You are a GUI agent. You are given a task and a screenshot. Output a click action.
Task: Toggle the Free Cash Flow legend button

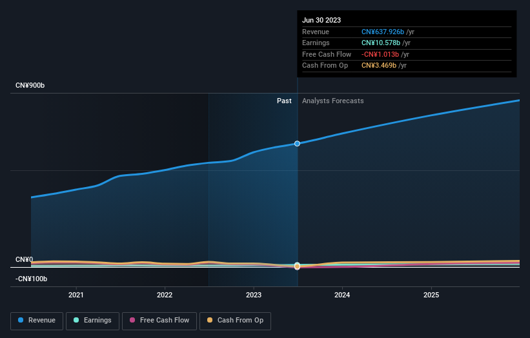tap(159, 321)
